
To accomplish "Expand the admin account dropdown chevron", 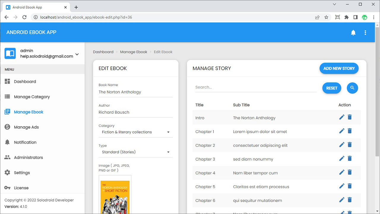I will click(x=77, y=54).
